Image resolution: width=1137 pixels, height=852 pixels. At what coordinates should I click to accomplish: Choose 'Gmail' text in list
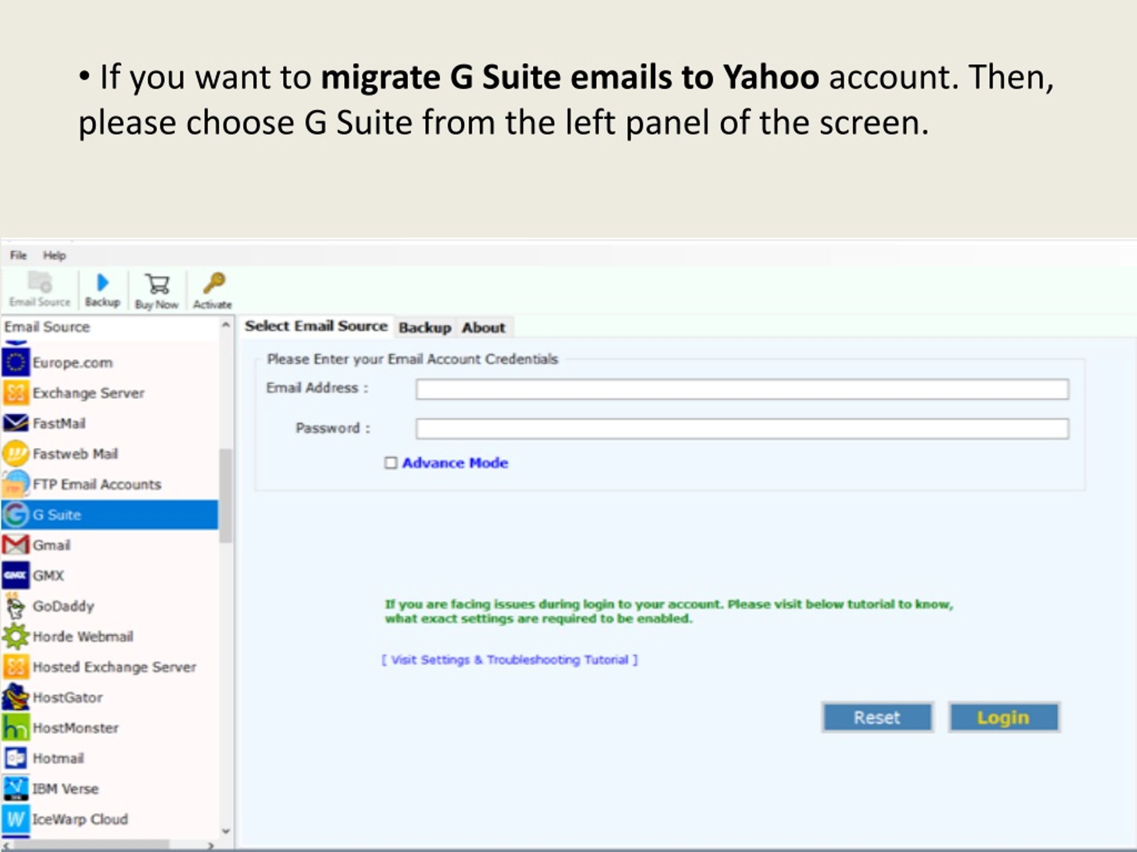[52, 544]
